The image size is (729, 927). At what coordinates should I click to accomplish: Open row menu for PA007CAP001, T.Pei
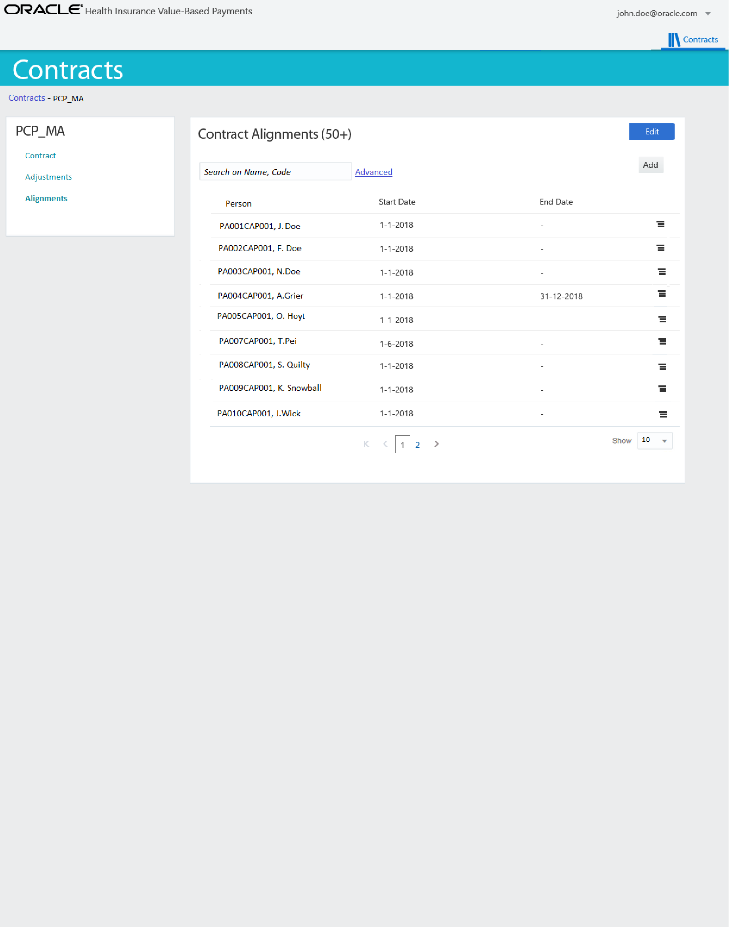pyautogui.click(x=662, y=341)
